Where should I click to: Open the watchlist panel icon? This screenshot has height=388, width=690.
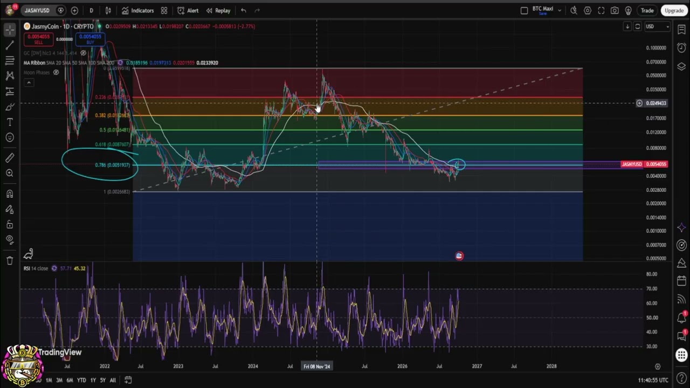681,30
